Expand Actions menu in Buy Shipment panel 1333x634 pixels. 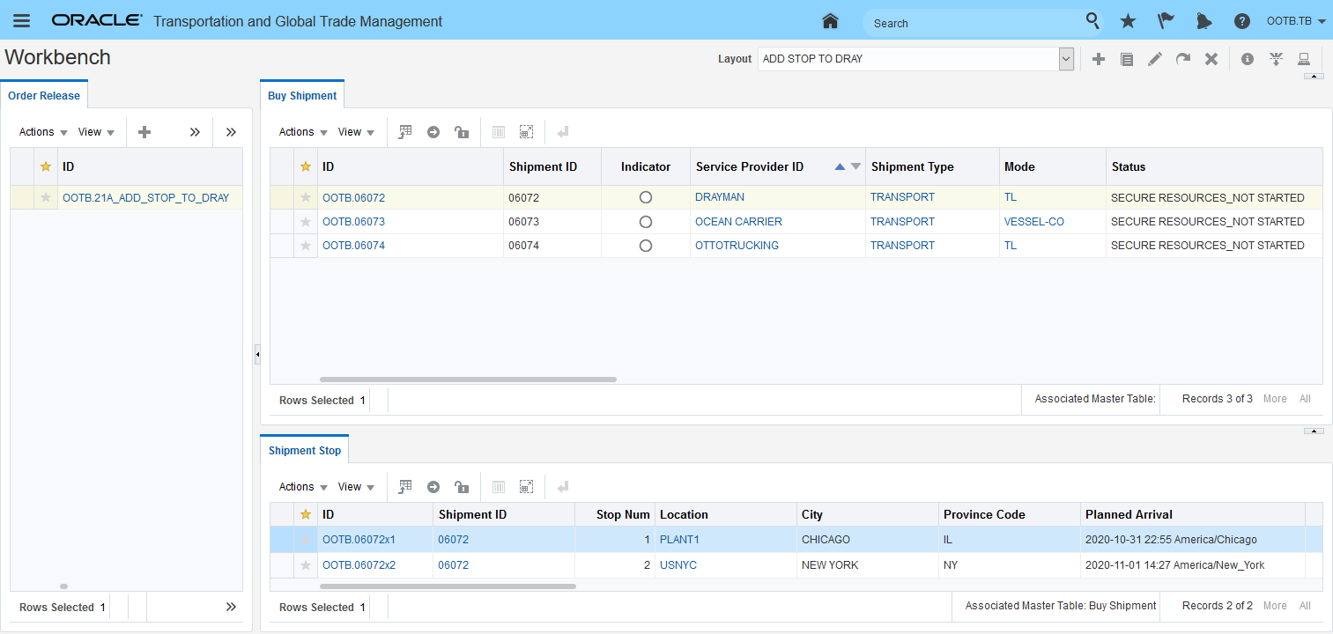pyautogui.click(x=303, y=132)
